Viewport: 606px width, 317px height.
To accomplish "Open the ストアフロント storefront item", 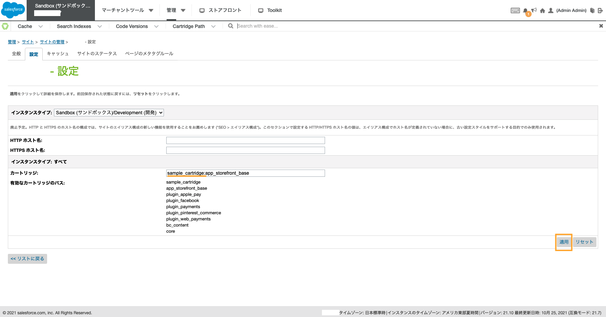I will [x=221, y=10].
